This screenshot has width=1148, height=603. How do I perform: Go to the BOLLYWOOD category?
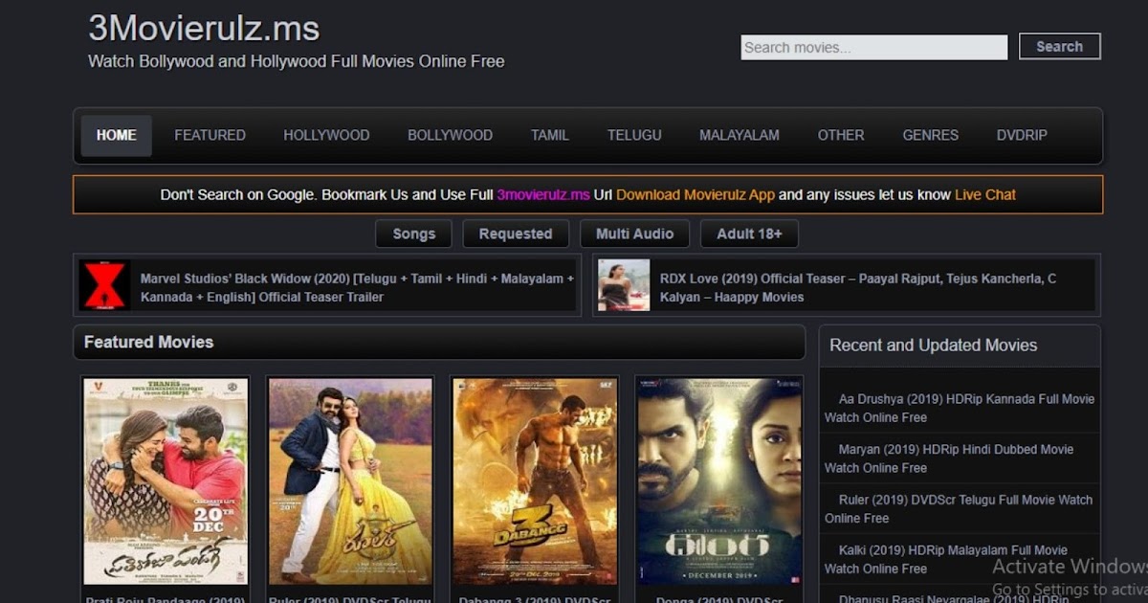[450, 135]
